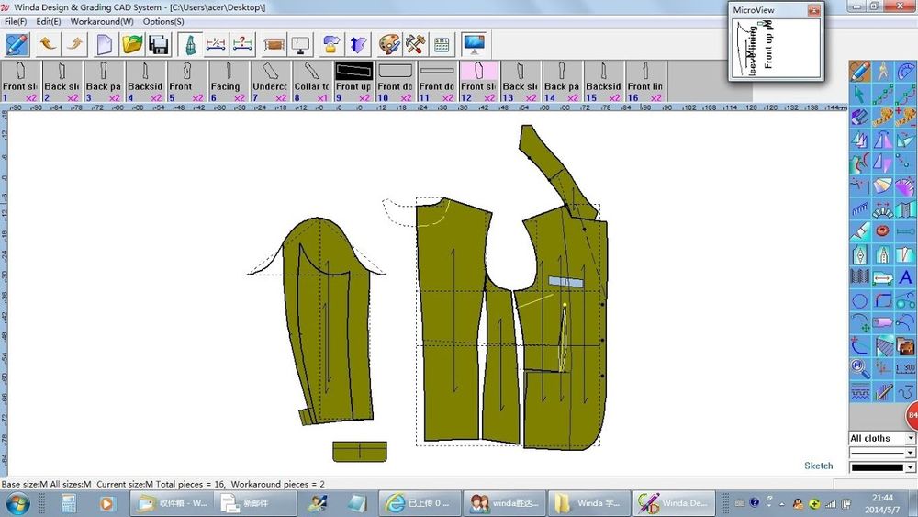Open the crossed hammer tools icon
This screenshot has width=918, height=517.
(415, 44)
